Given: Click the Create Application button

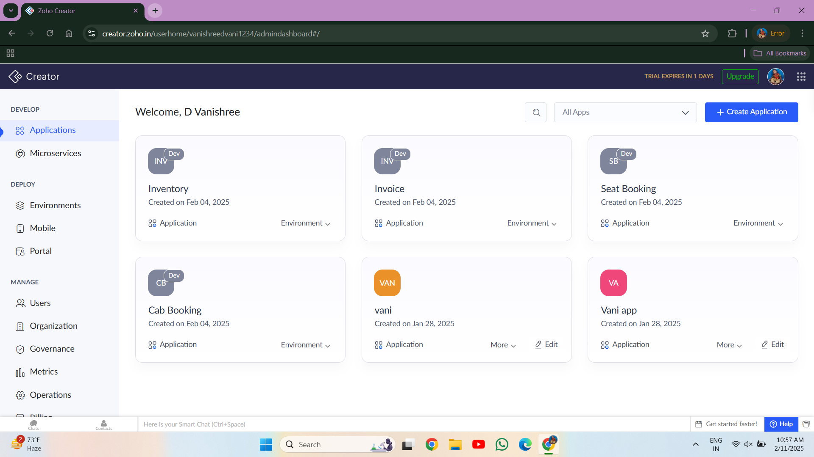Looking at the screenshot, I should coord(751,112).
